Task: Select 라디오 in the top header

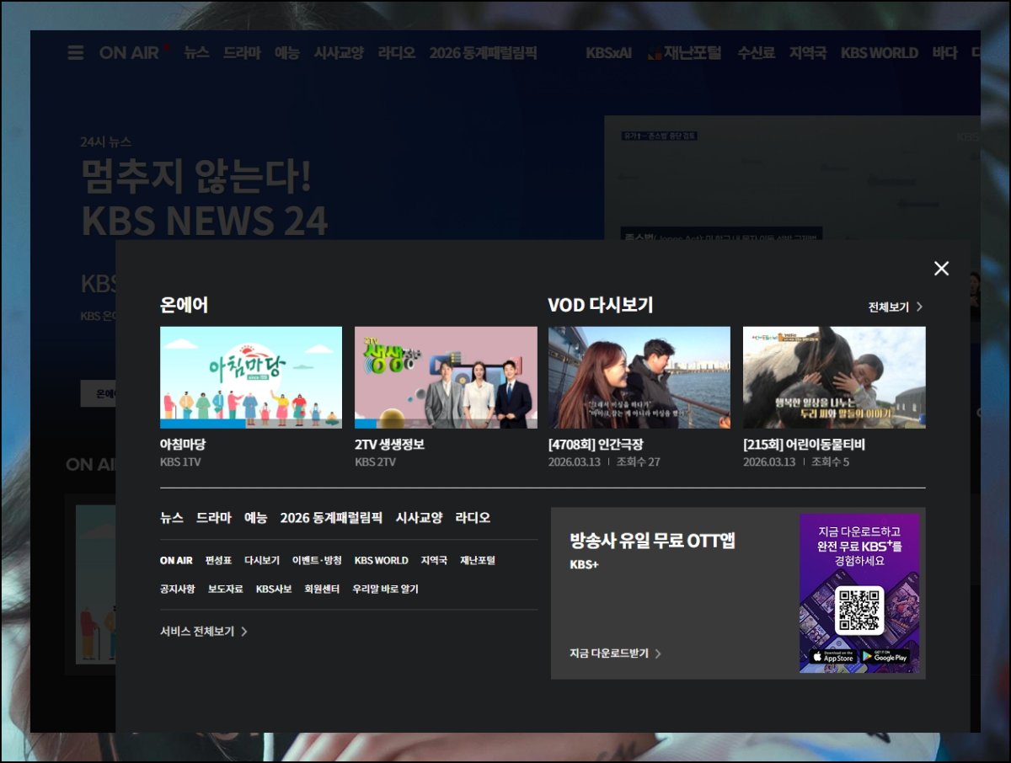Action: click(x=397, y=52)
